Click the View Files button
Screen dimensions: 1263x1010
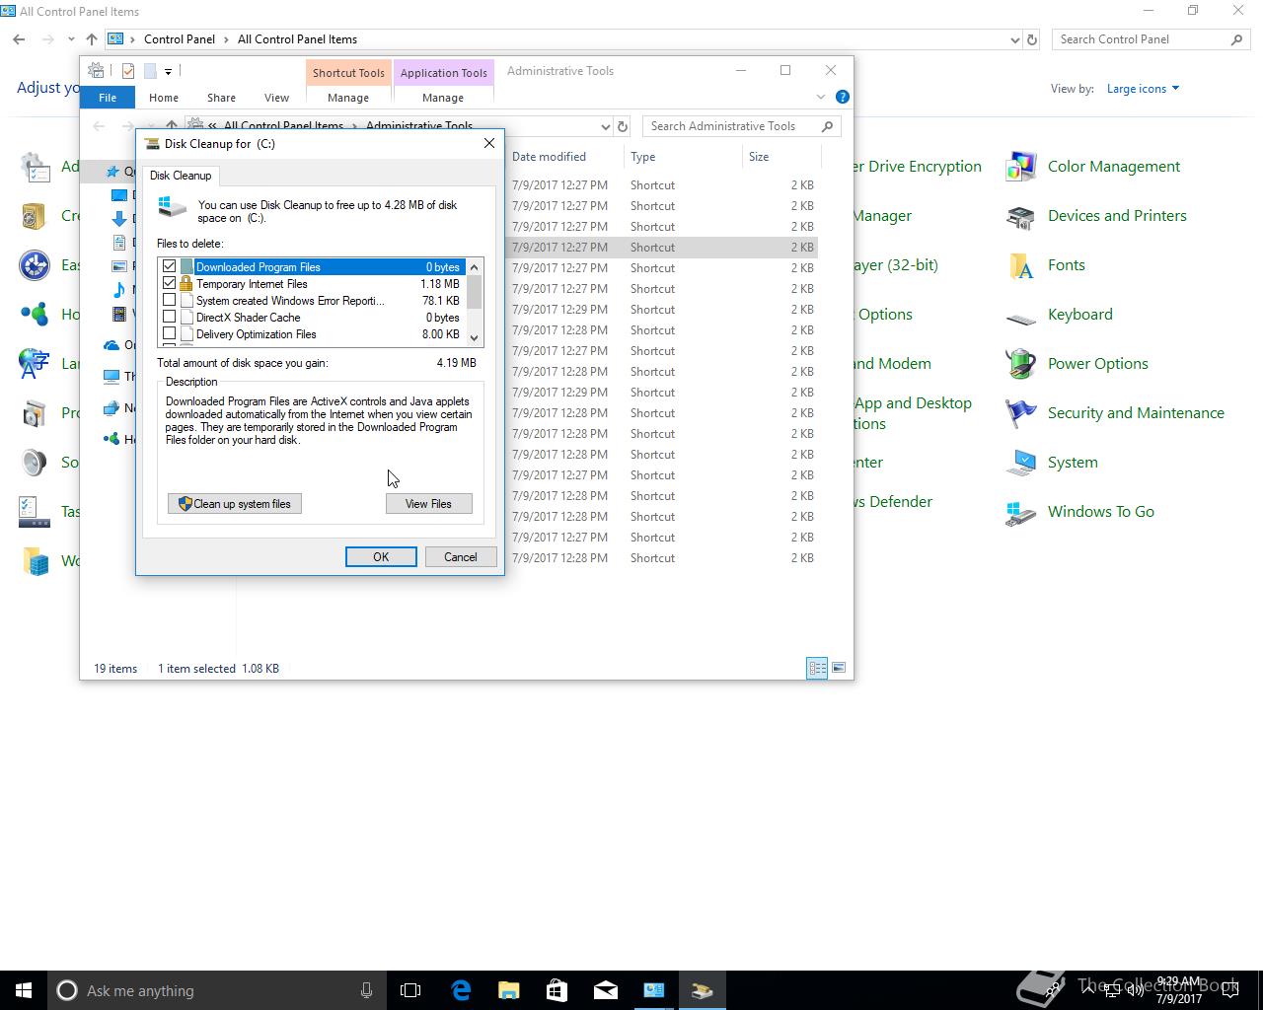coord(428,504)
